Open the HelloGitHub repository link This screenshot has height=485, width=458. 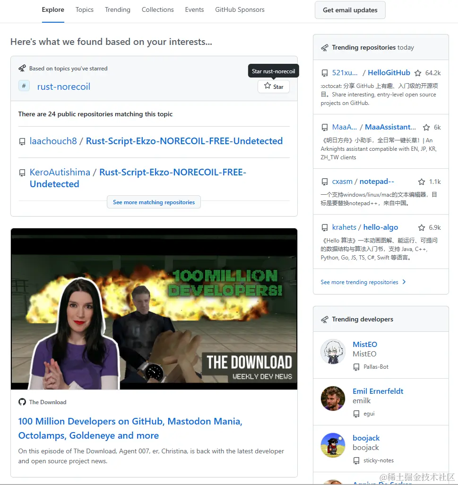(x=389, y=73)
